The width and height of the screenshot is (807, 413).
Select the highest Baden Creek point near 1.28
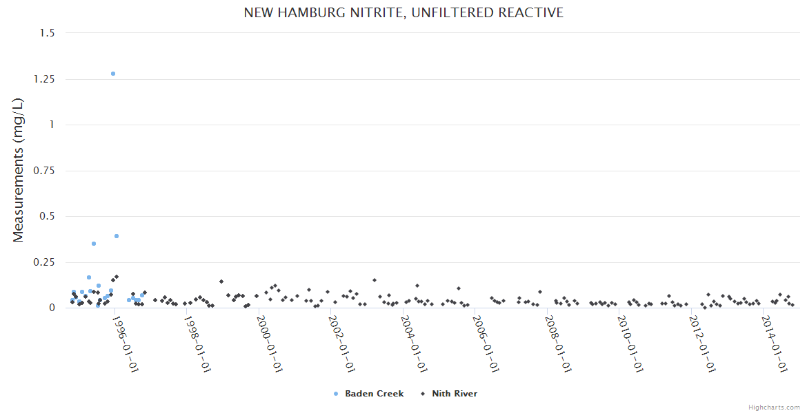pos(113,74)
